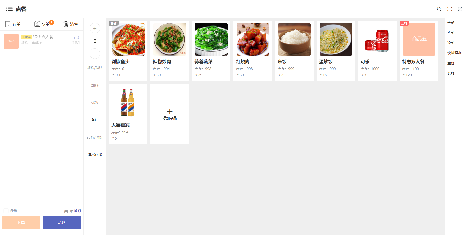This screenshot has height=235, width=470.
Task: Decrease quantity with the minus stepper
Action: pos(95,54)
